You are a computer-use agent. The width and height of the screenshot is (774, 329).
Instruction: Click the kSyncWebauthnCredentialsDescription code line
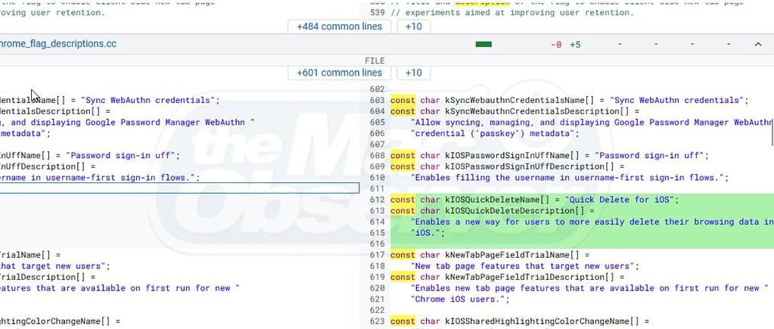click(514, 111)
